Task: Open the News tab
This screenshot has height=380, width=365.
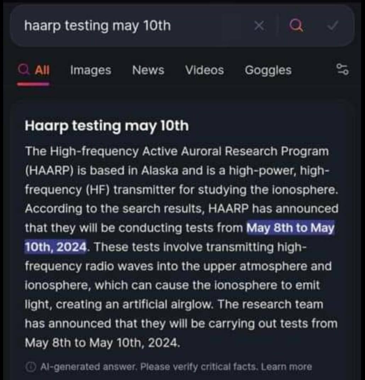Action: 148,70
